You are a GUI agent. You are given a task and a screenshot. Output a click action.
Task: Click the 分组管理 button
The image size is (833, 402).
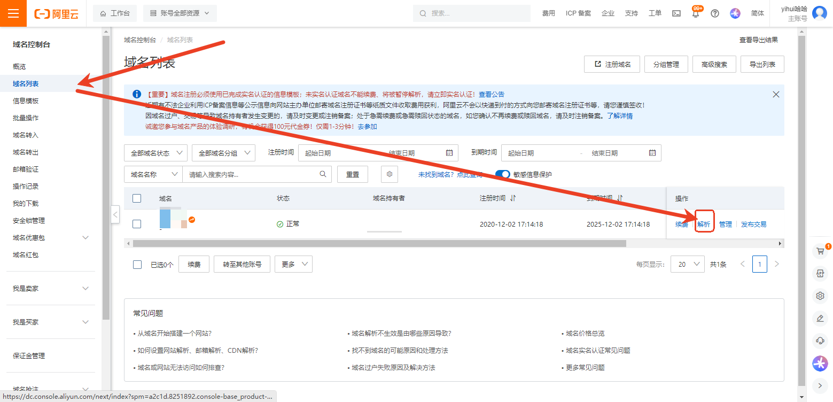666,64
